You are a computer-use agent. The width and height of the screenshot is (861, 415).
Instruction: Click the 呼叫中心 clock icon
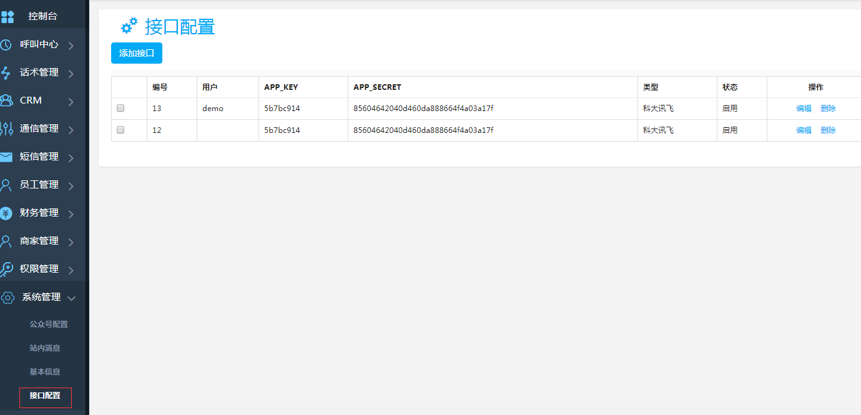click(x=6, y=45)
